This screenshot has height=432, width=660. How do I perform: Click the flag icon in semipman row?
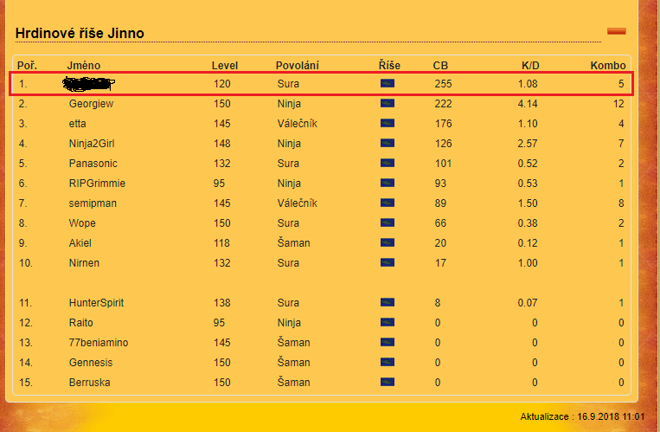[388, 203]
